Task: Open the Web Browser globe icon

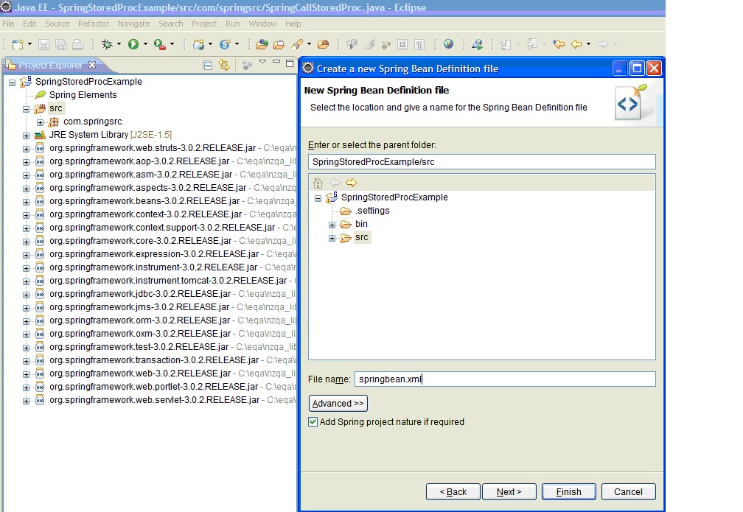Action: [x=448, y=44]
